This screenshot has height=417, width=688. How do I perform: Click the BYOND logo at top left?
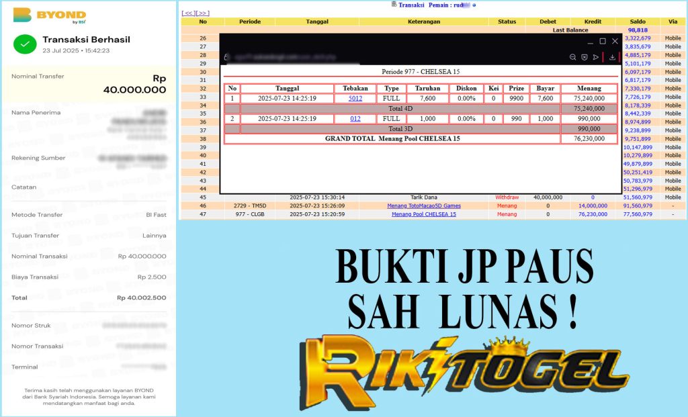[49, 15]
